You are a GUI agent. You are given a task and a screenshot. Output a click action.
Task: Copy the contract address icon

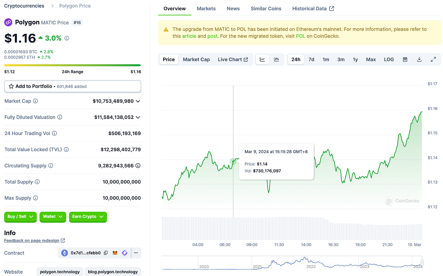tap(105, 253)
